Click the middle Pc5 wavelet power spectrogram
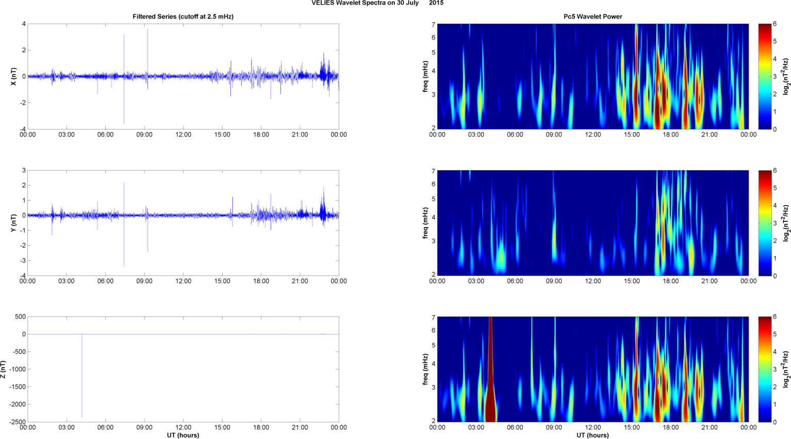 593,223
